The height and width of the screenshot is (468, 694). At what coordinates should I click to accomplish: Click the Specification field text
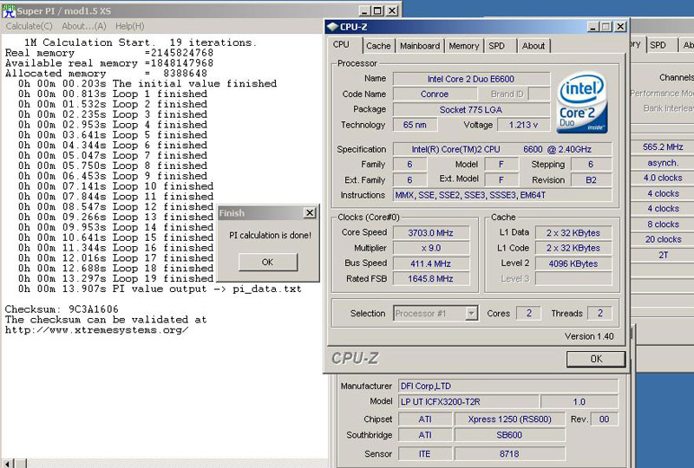click(x=502, y=150)
